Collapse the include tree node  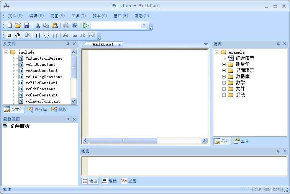pos(7,52)
